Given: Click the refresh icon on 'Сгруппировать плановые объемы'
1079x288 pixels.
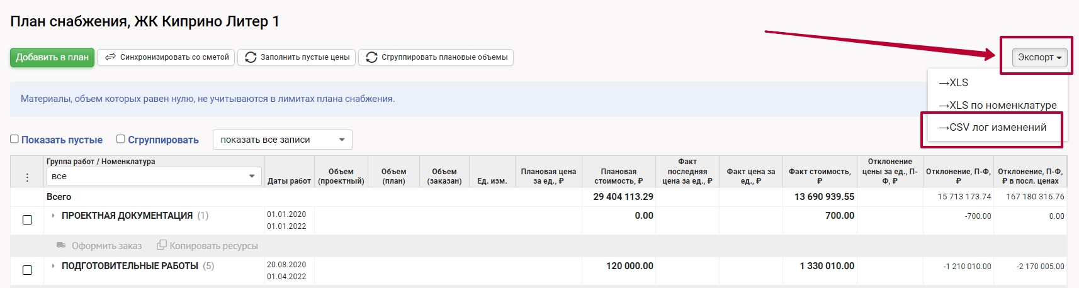Looking at the screenshot, I should (371, 57).
